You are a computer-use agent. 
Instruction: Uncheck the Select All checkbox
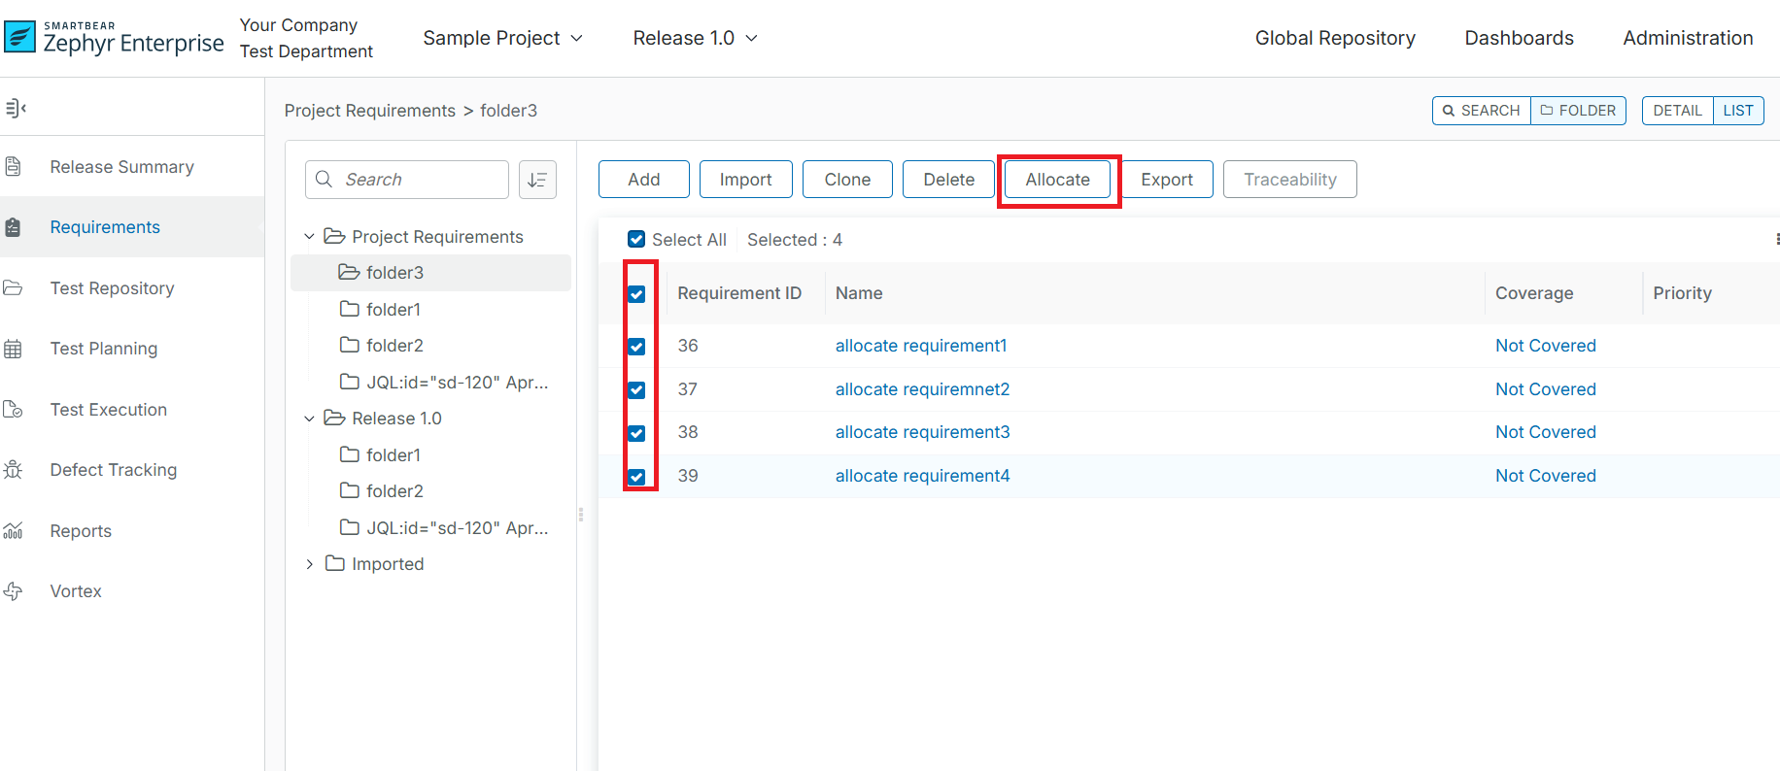point(636,240)
